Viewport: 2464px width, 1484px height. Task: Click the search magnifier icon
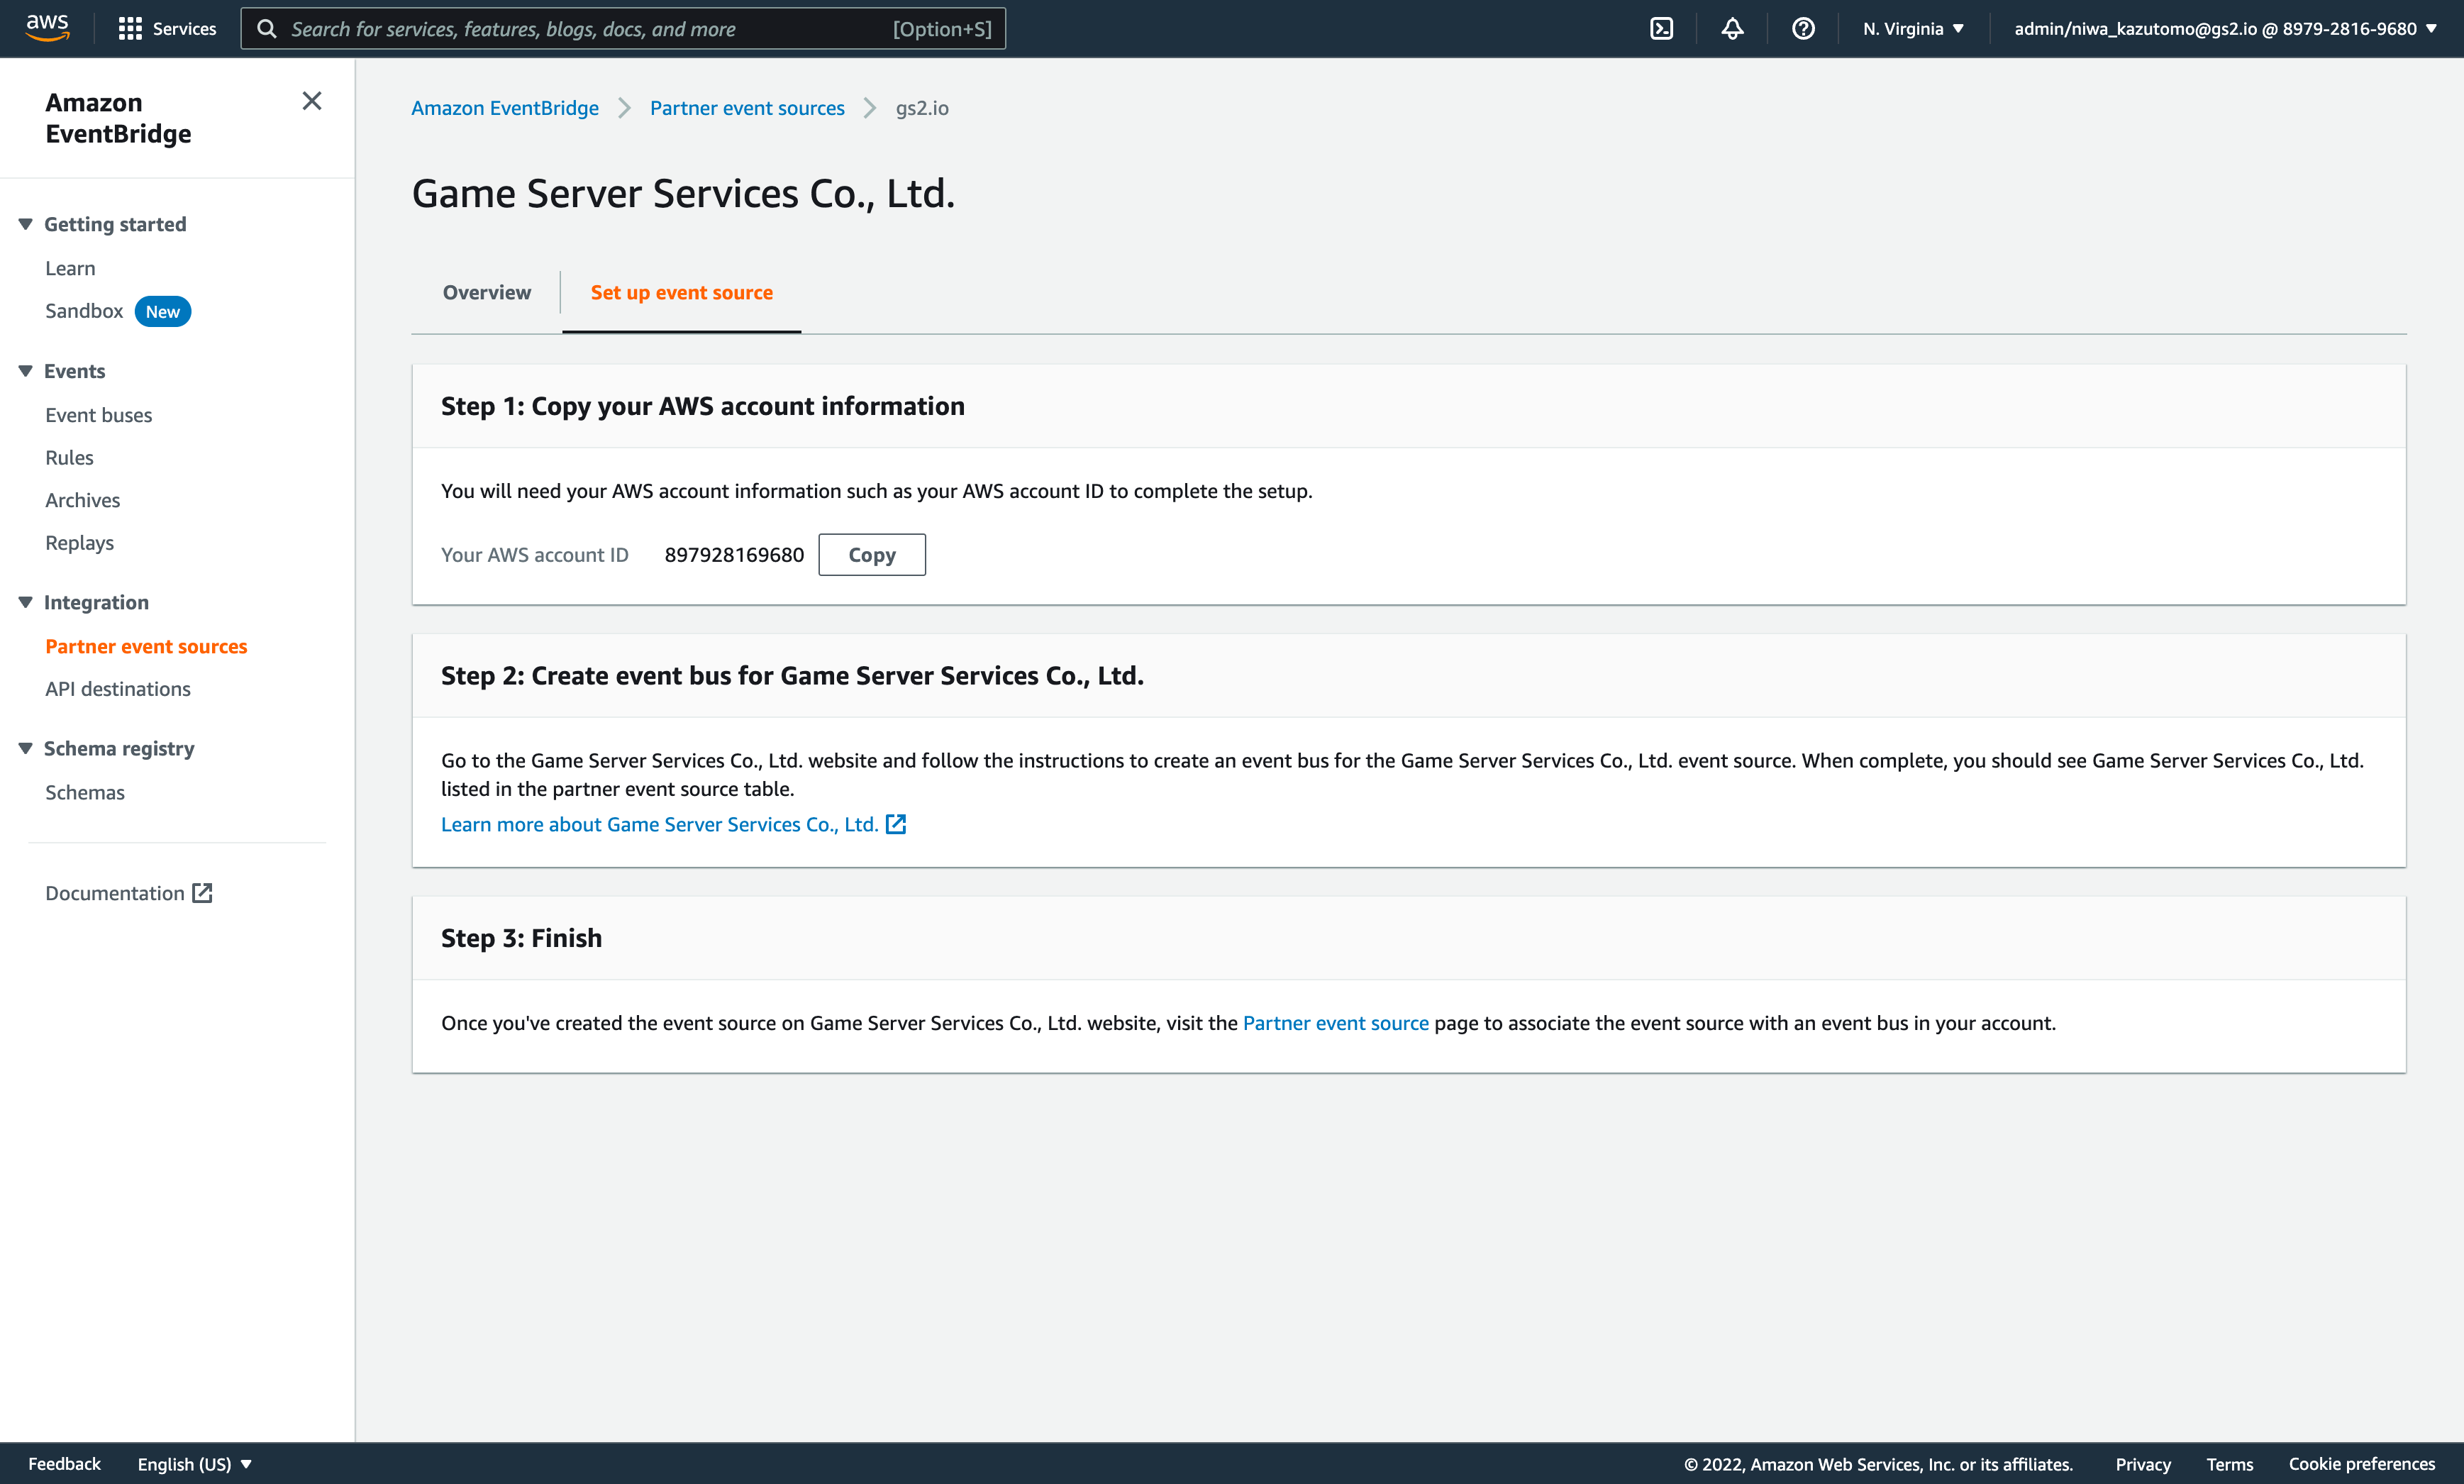pyautogui.click(x=267, y=29)
